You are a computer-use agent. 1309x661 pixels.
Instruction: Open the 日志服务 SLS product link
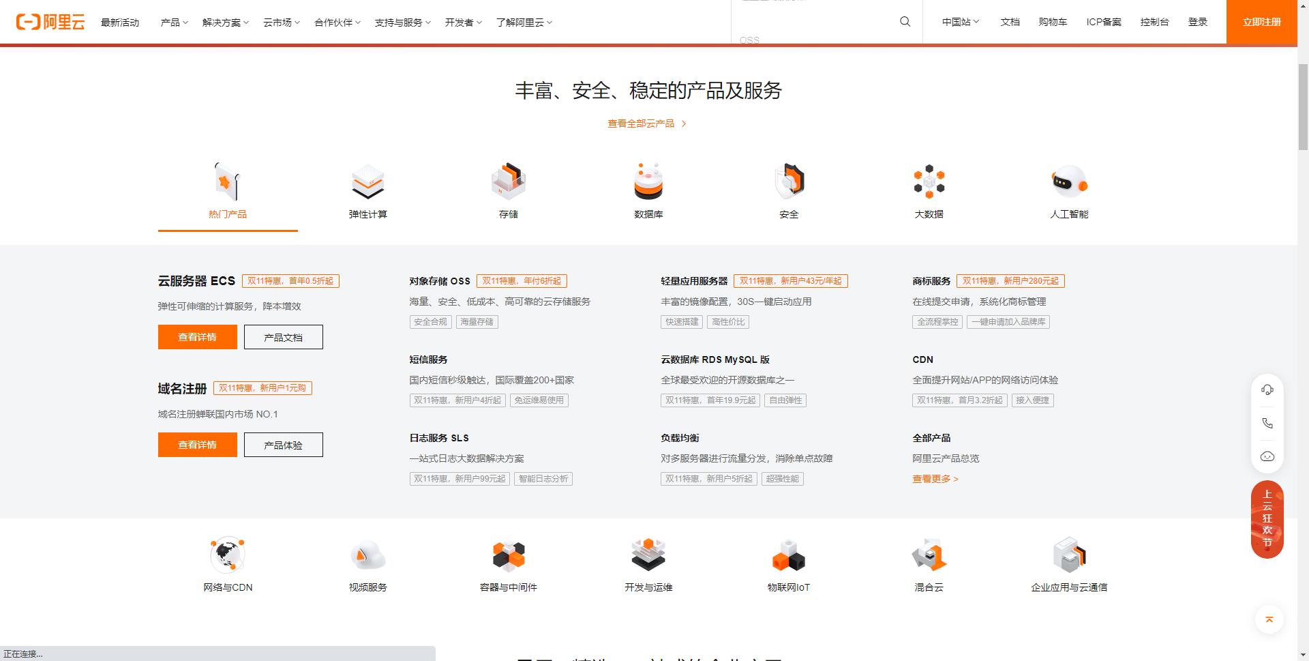(x=439, y=438)
